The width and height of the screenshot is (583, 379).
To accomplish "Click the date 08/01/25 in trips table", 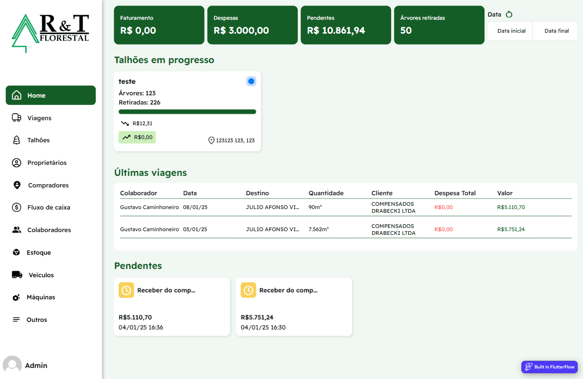I will click(195, 207).
